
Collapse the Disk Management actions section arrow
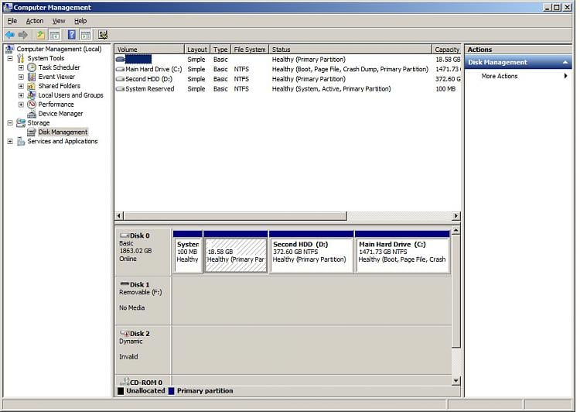(x=565, y=63)
